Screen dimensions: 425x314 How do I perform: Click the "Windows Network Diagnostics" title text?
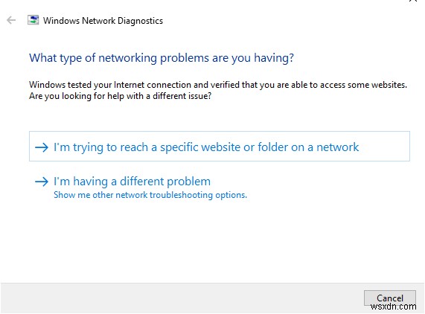(x=103, y=21)
